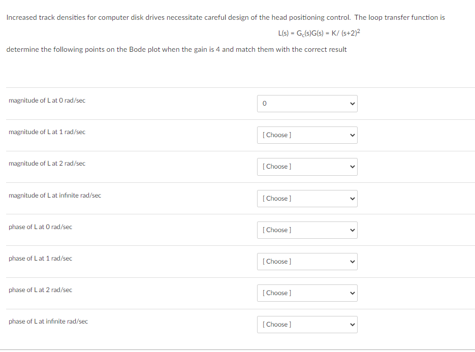The width and height of the screenshot is (475, 352).
Task: Click the 'magnitude of L at infinite rad/sec' label
Action: [x=55, y=196]
